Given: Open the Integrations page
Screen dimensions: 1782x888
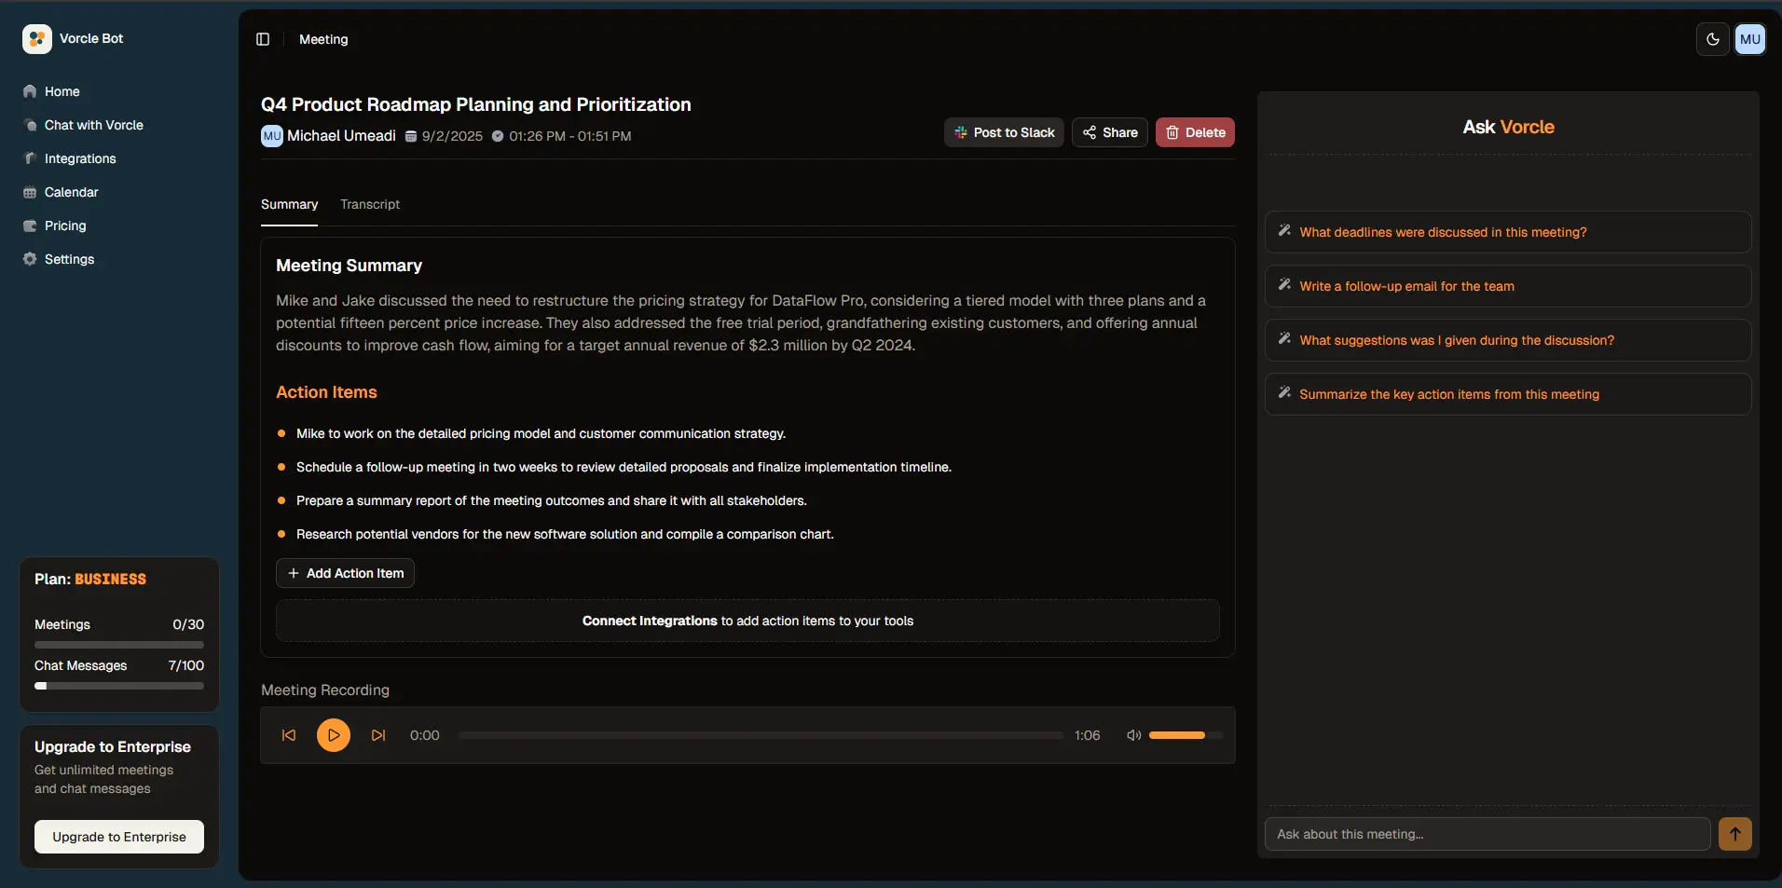Looking at the screenshot, I should click(x=79, y=157).
